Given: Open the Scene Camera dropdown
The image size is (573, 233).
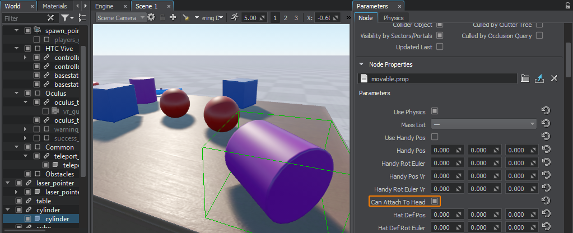Looking at the screenshot, I should coord(120,18).
